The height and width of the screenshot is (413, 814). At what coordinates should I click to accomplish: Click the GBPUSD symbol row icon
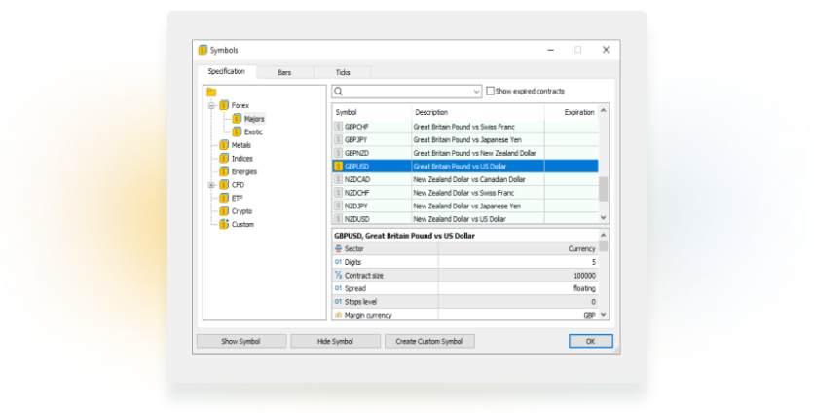(x=338, y=167)
